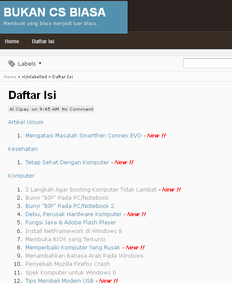The width and height of the screenshot is (232, 284).
Task: Click the Labels tag icon
Action: click(x=12, y=64)
